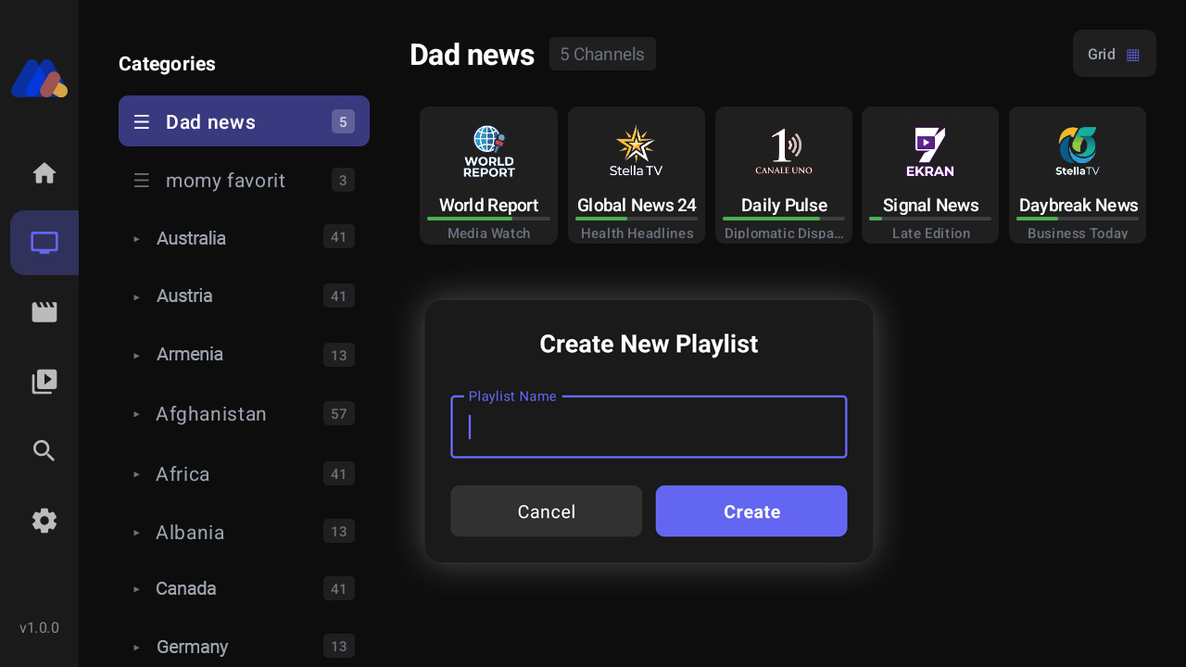Viewport: 1186px width, 667px height.
Task: Click the Cancel button in the dialog
Action: 546,510
